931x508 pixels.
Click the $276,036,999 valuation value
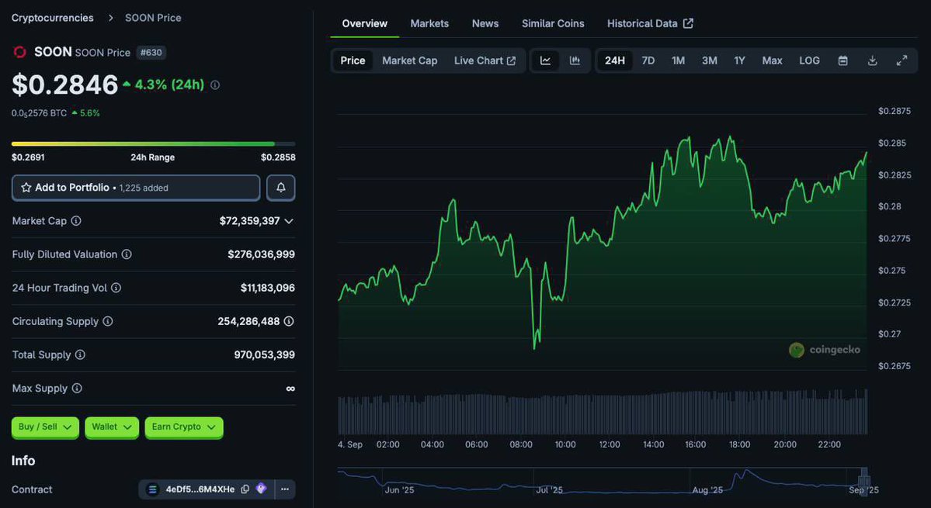click(261, 254)
